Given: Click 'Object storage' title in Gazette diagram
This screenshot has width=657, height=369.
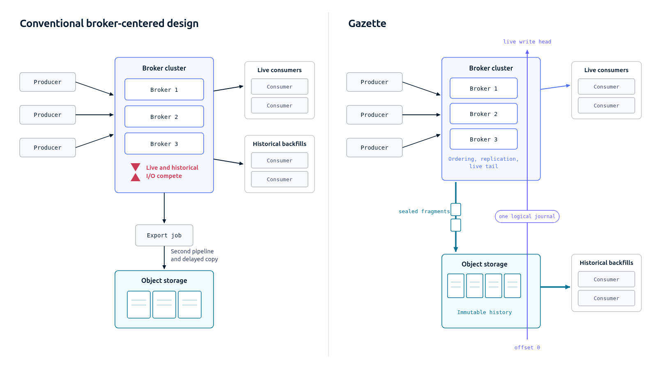Looking at the screenshot, I should 485,264.
